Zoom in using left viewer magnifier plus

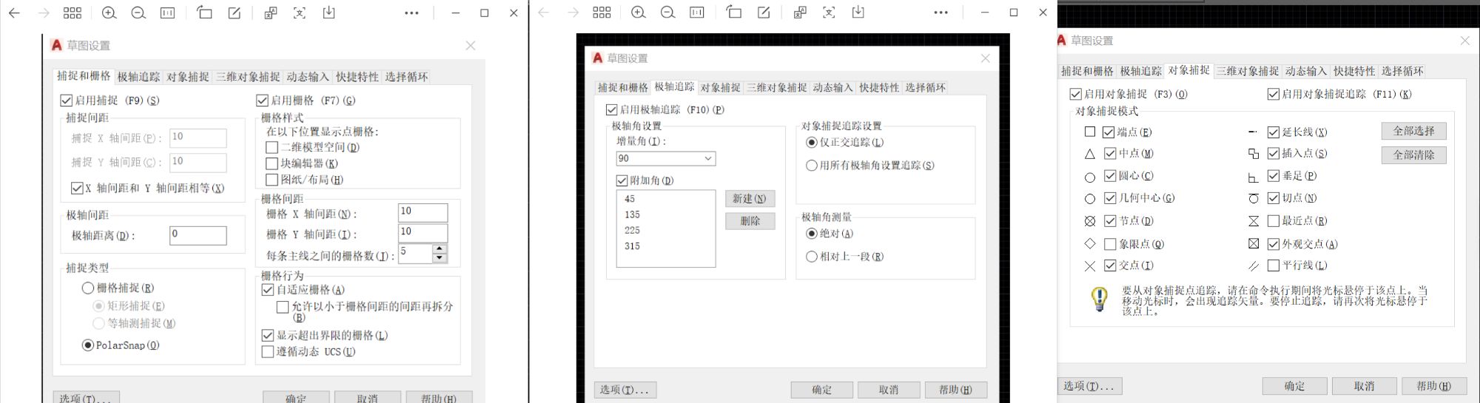pyautogui.click(x=109, y=13)
